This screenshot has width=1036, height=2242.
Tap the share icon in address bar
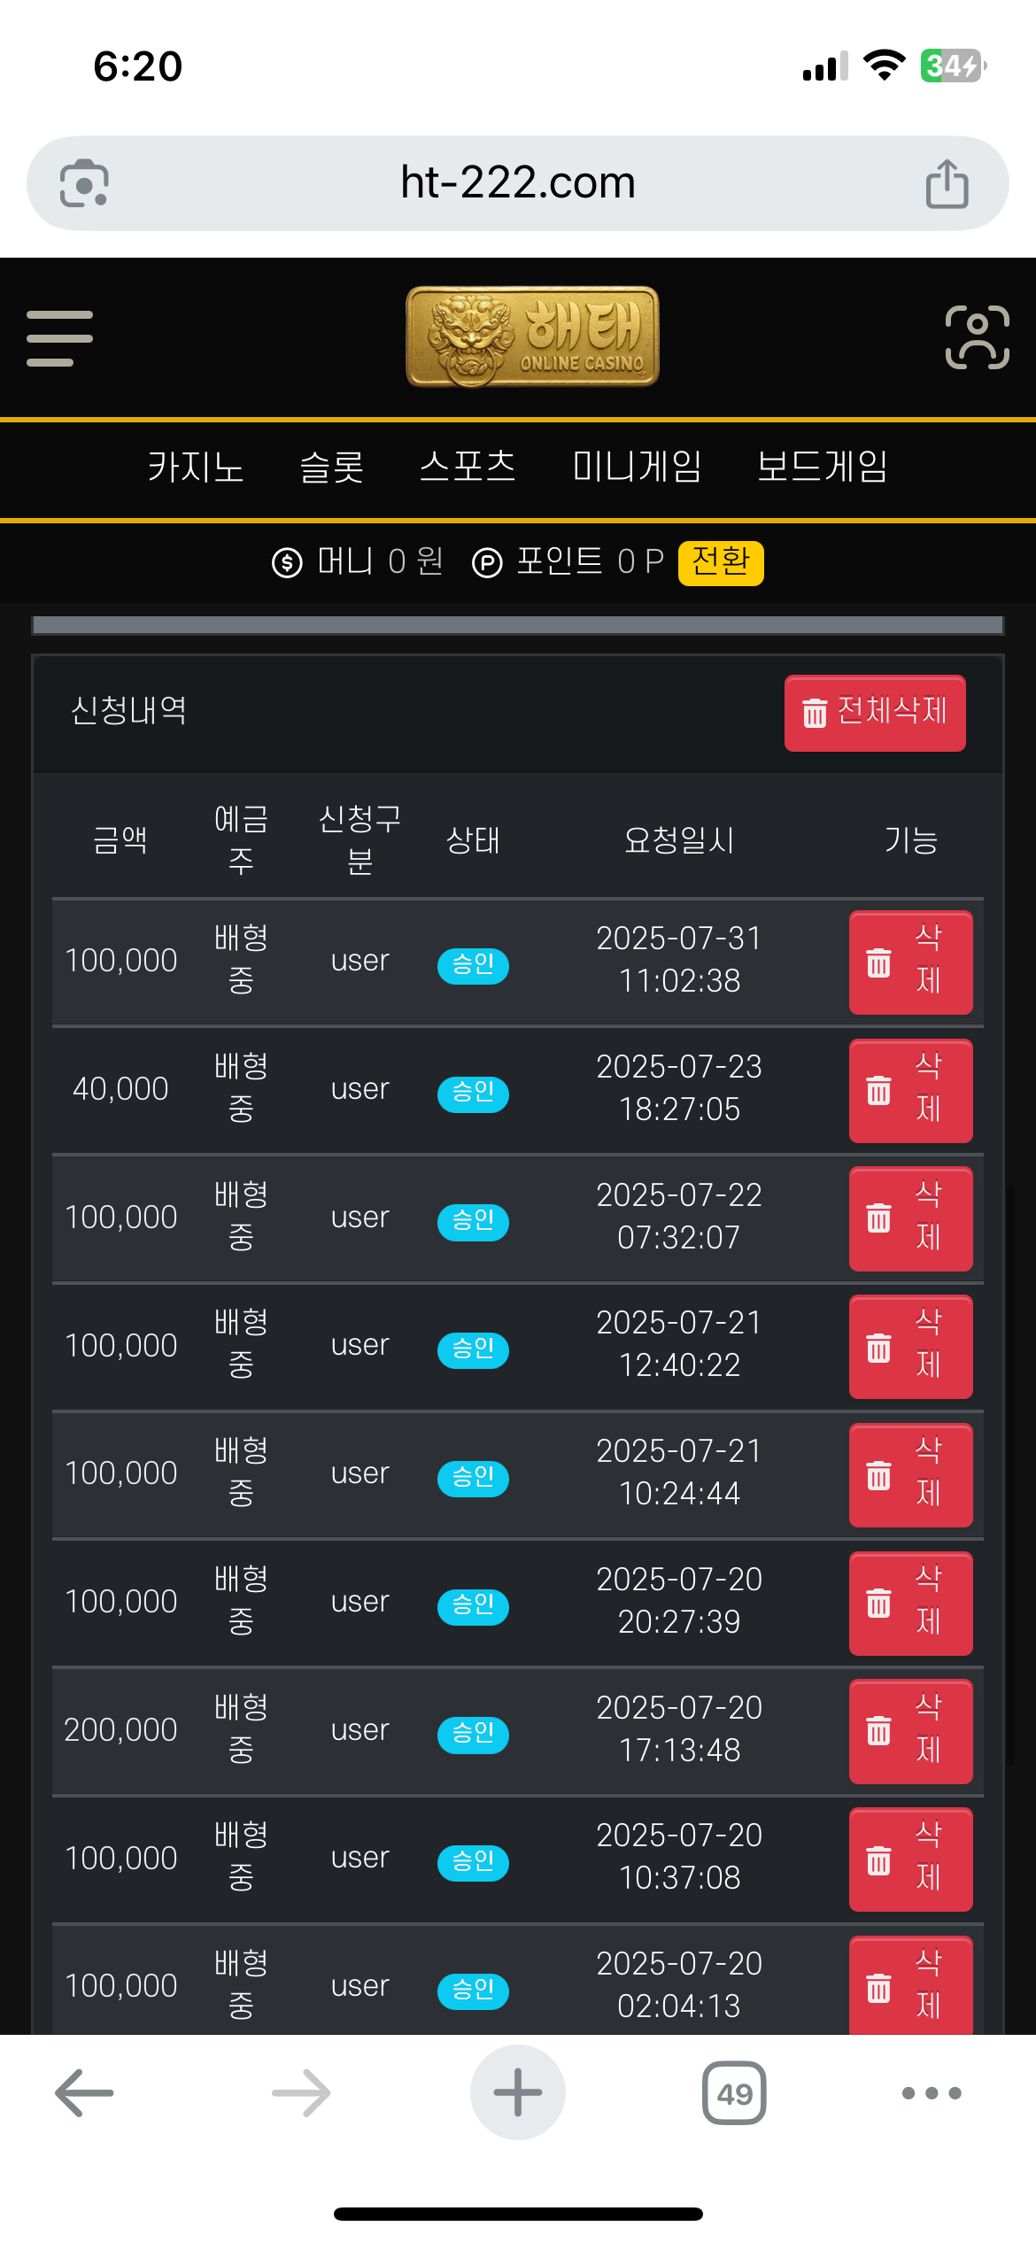click(x=947, y=184)
